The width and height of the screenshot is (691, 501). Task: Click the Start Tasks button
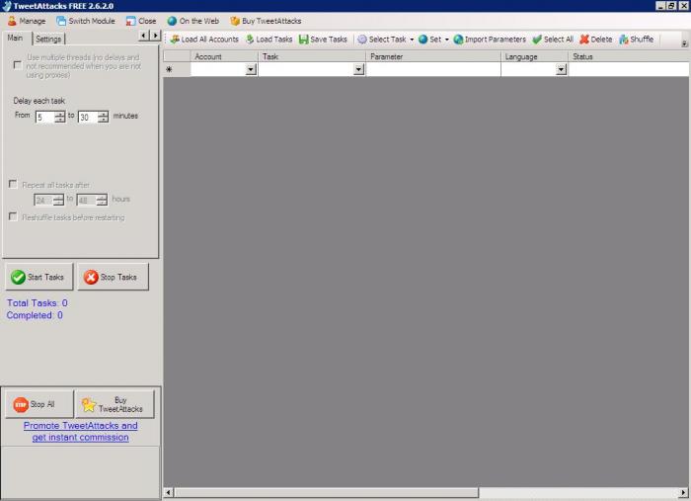(x=39, y=277)
